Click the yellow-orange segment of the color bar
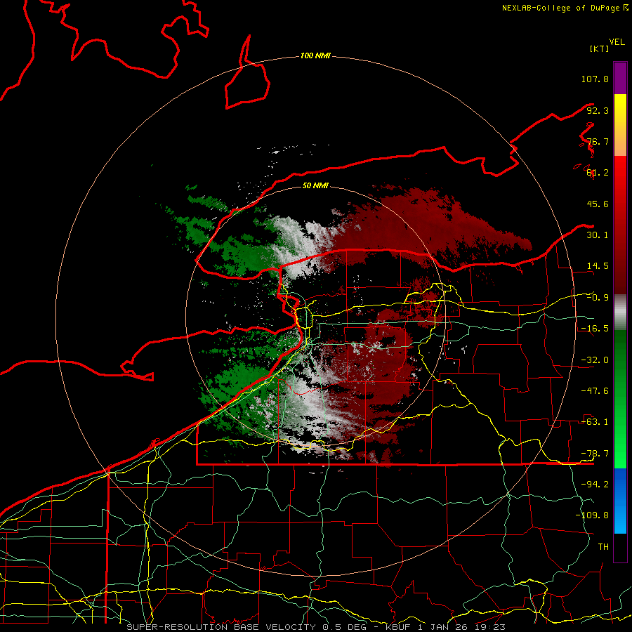632x632 pixels. pyautogui.click(x=620, y=125)
